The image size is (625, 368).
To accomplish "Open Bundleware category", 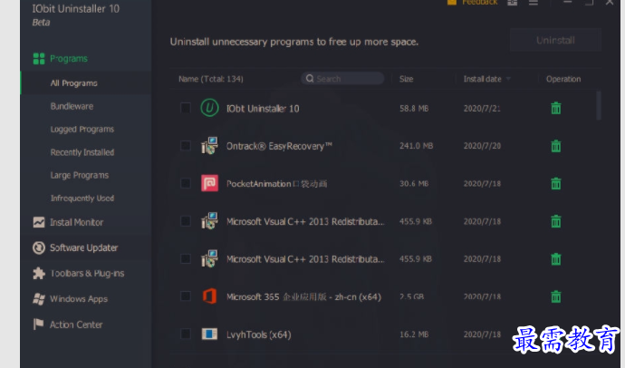I will pyautogui.click(x=72, y=106).
